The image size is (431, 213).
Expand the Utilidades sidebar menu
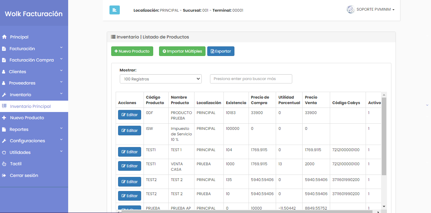point(34,152)
